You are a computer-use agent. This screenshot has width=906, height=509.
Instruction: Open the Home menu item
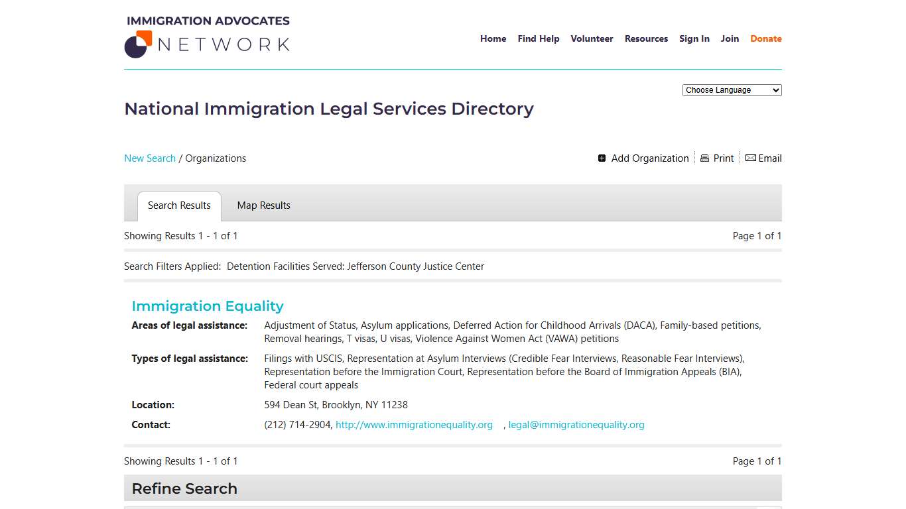pos(493,38)
